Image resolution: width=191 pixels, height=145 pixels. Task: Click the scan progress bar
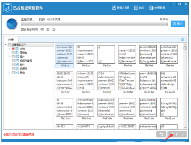[x=94, y=24]
